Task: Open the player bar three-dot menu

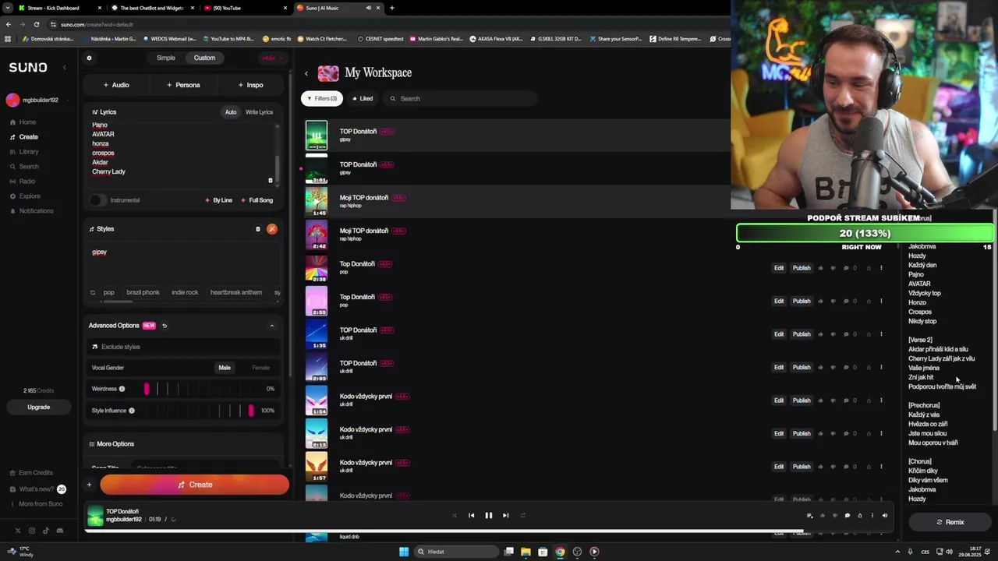Action: (872, 516)
